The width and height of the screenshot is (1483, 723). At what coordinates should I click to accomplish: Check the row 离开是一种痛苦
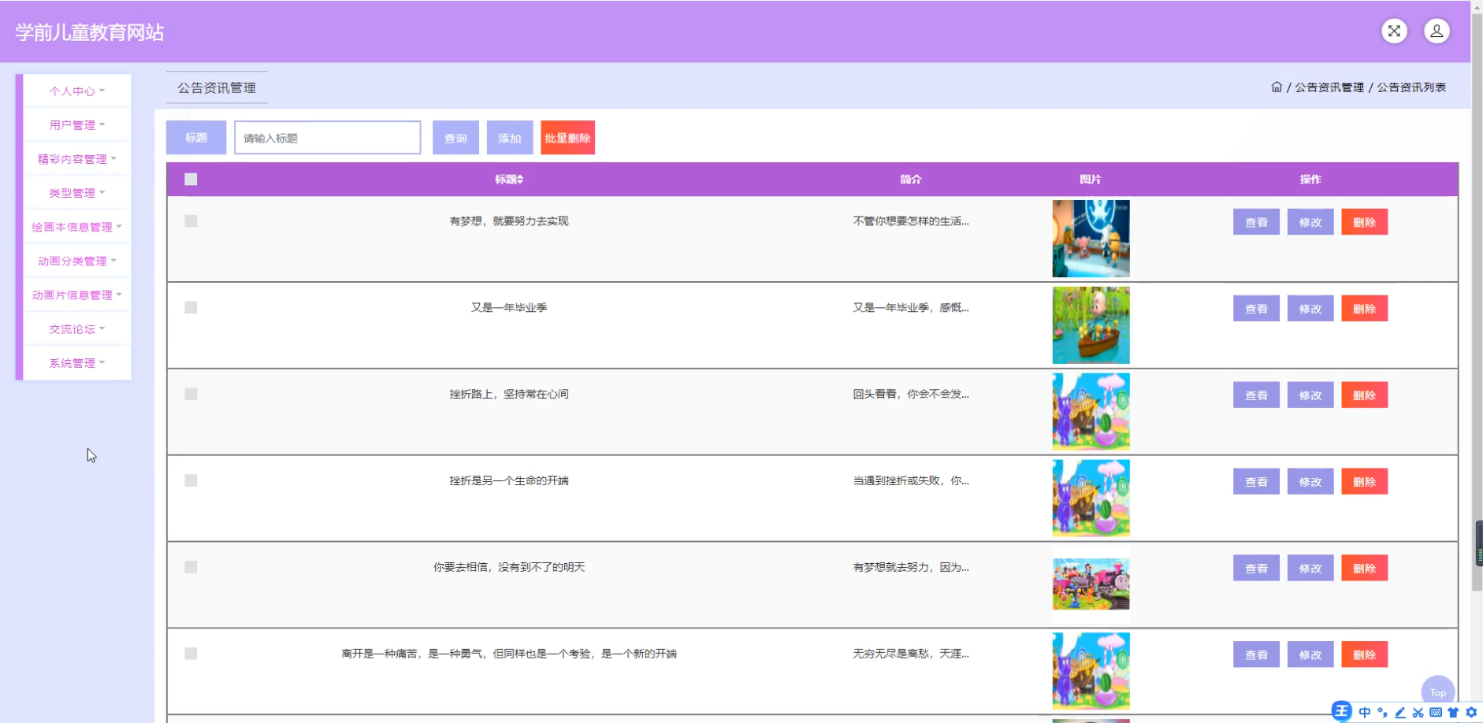click(191, 654)
